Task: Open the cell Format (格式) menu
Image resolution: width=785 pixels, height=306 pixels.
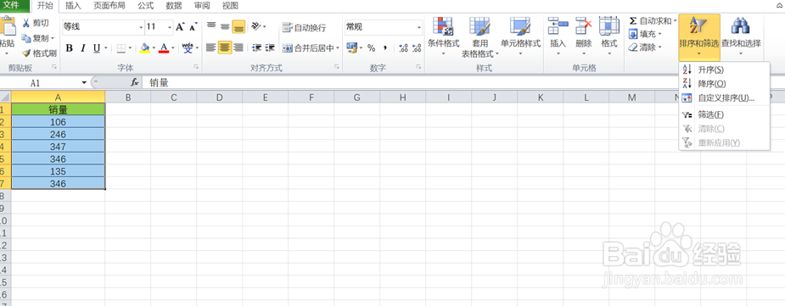Action: (x=609, y=36)
